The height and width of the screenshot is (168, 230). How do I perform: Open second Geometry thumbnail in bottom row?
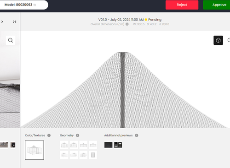[x=74, y=155]
